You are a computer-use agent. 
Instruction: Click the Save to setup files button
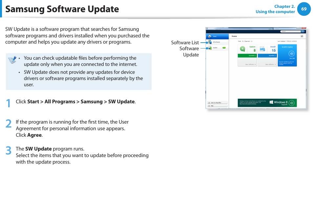218,103
